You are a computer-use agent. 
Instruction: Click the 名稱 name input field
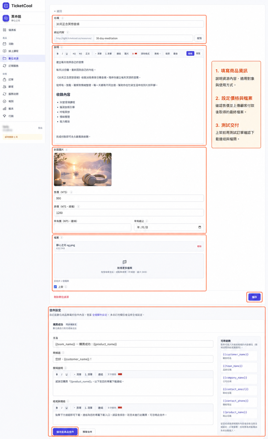coord(129,24)
